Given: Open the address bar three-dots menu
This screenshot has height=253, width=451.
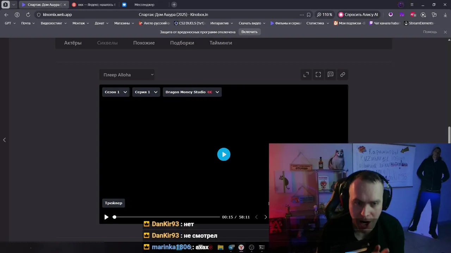Looking at the screenshot, I should (302, 15).
